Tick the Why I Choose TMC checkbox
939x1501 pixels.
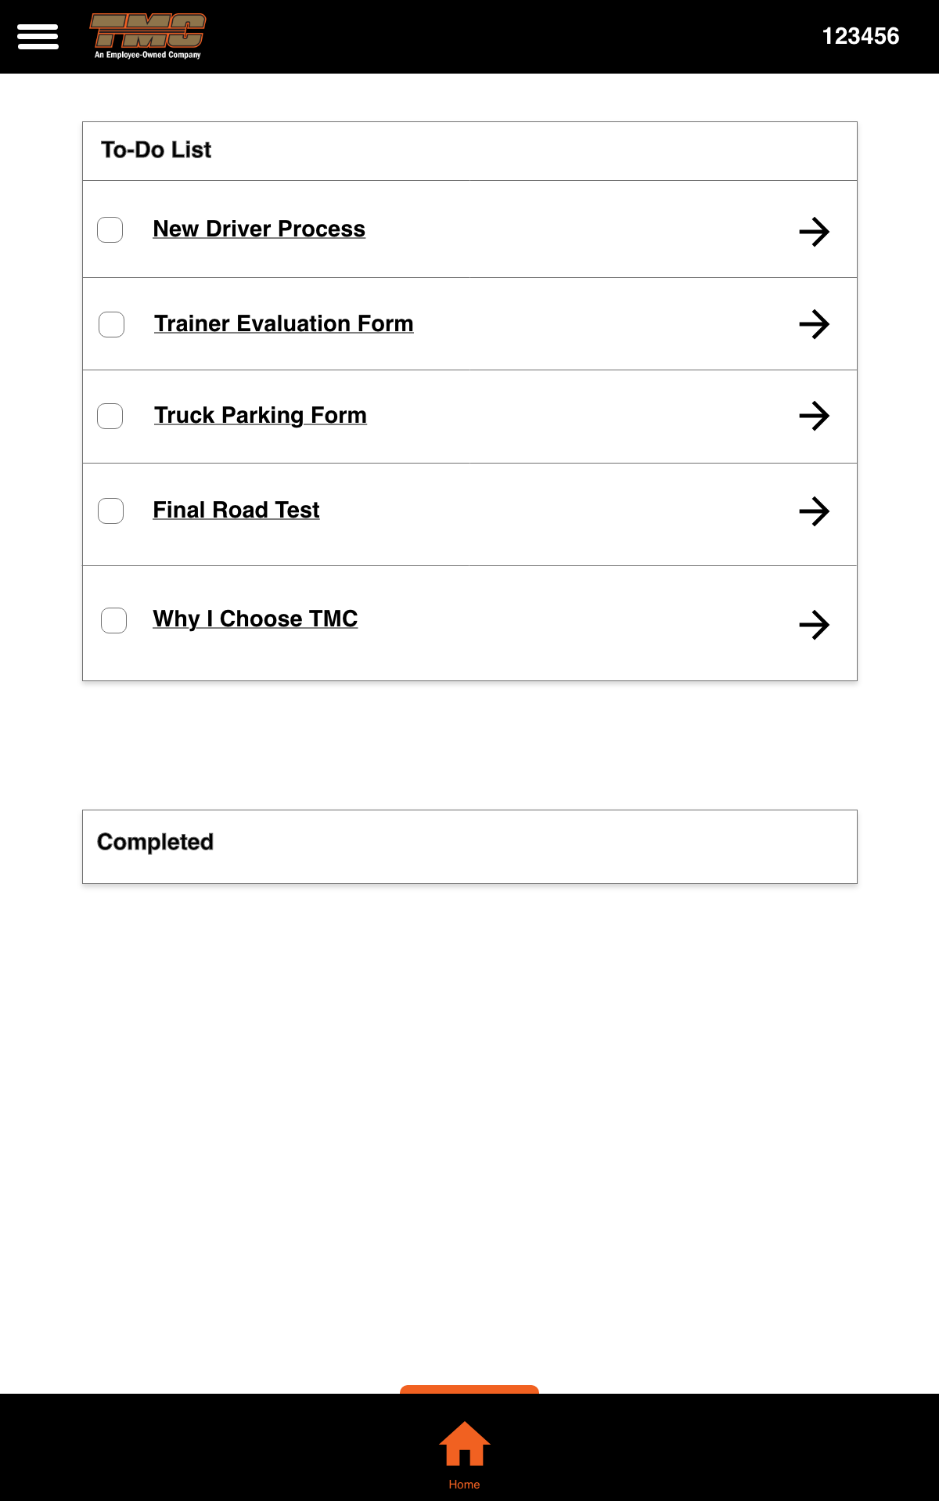114,620
